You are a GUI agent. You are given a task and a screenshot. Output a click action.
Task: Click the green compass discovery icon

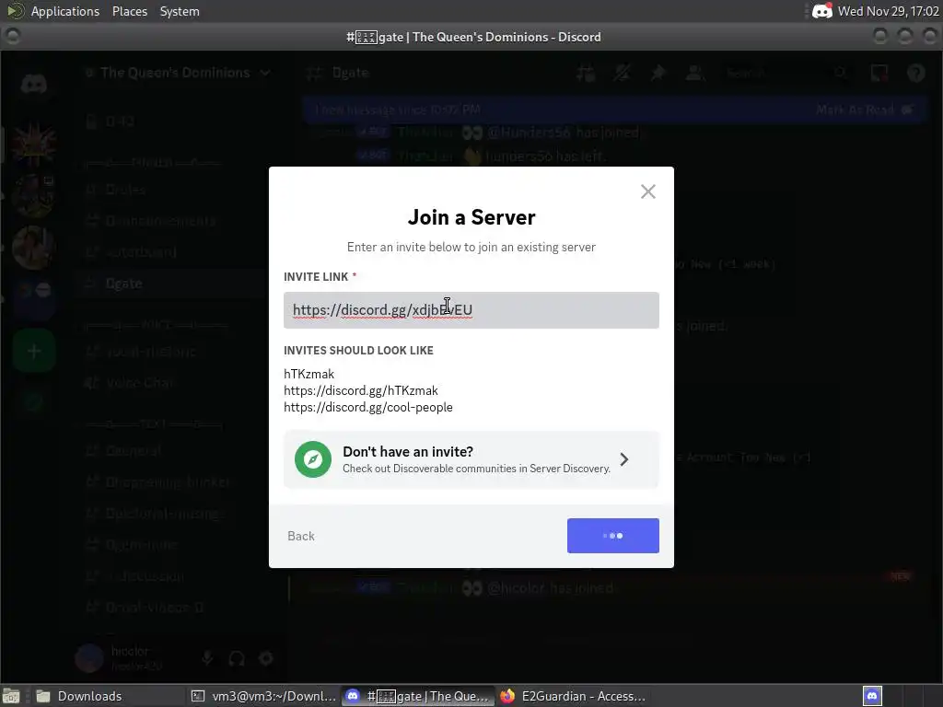point(313,459)
